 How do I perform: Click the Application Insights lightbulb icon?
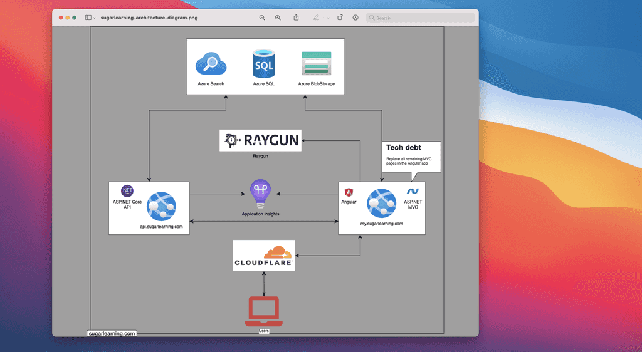click(x=260, y=194)
